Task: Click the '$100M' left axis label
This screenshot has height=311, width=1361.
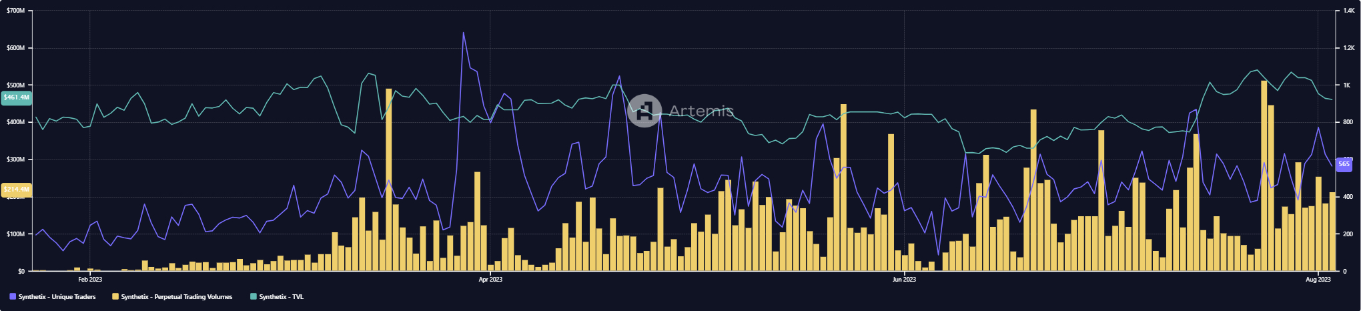Action: tap(15, 234)
